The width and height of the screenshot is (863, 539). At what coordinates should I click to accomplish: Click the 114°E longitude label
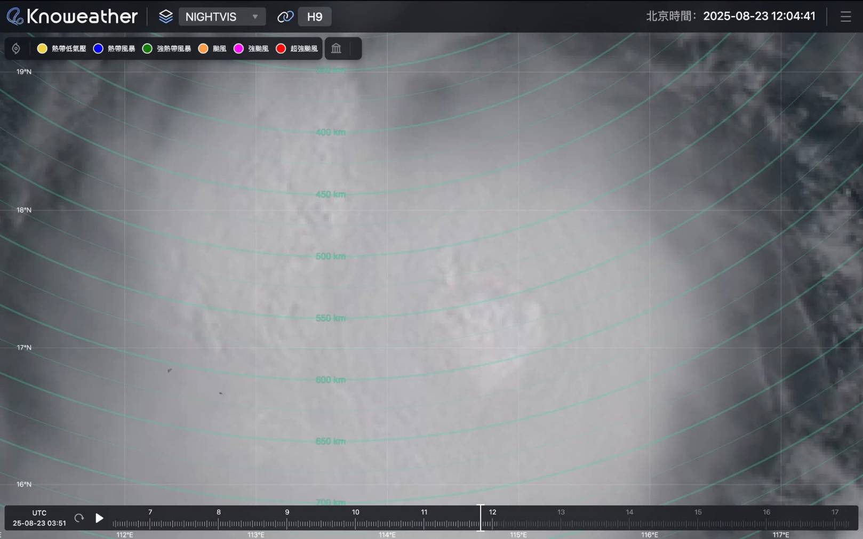(x=387, y=535)
